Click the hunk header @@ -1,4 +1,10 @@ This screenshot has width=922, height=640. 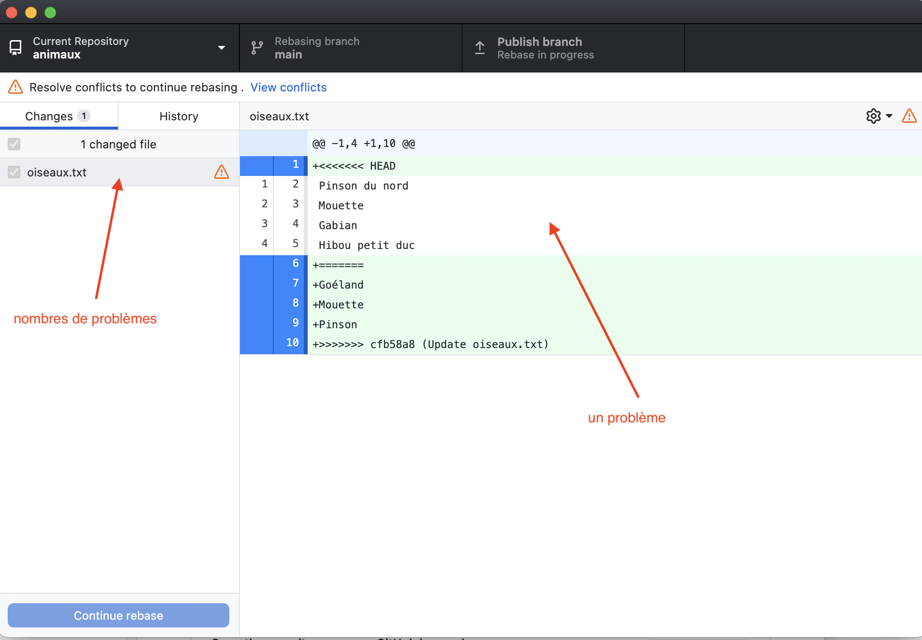[364, 144]
